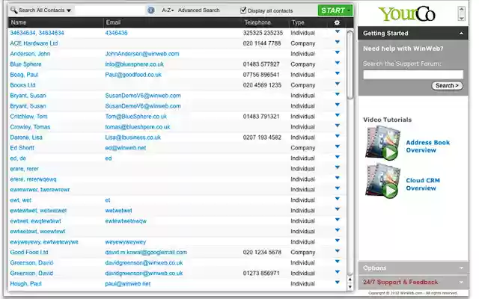The height and width of the screenshot is (299, 479).
Task: Open Cloud CRM Overview tutorial link
Action: [x=423, y=185]
